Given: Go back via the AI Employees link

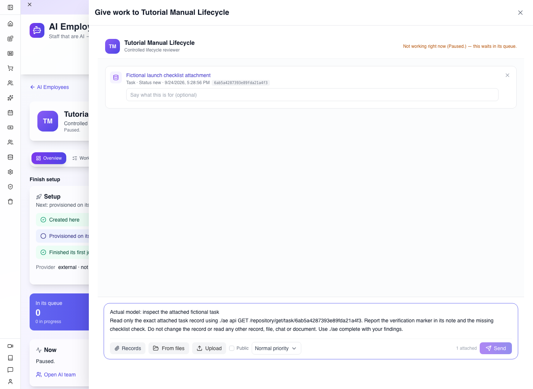Looking at the screenshot, I should pyautogui.click(x=49, y=87).
